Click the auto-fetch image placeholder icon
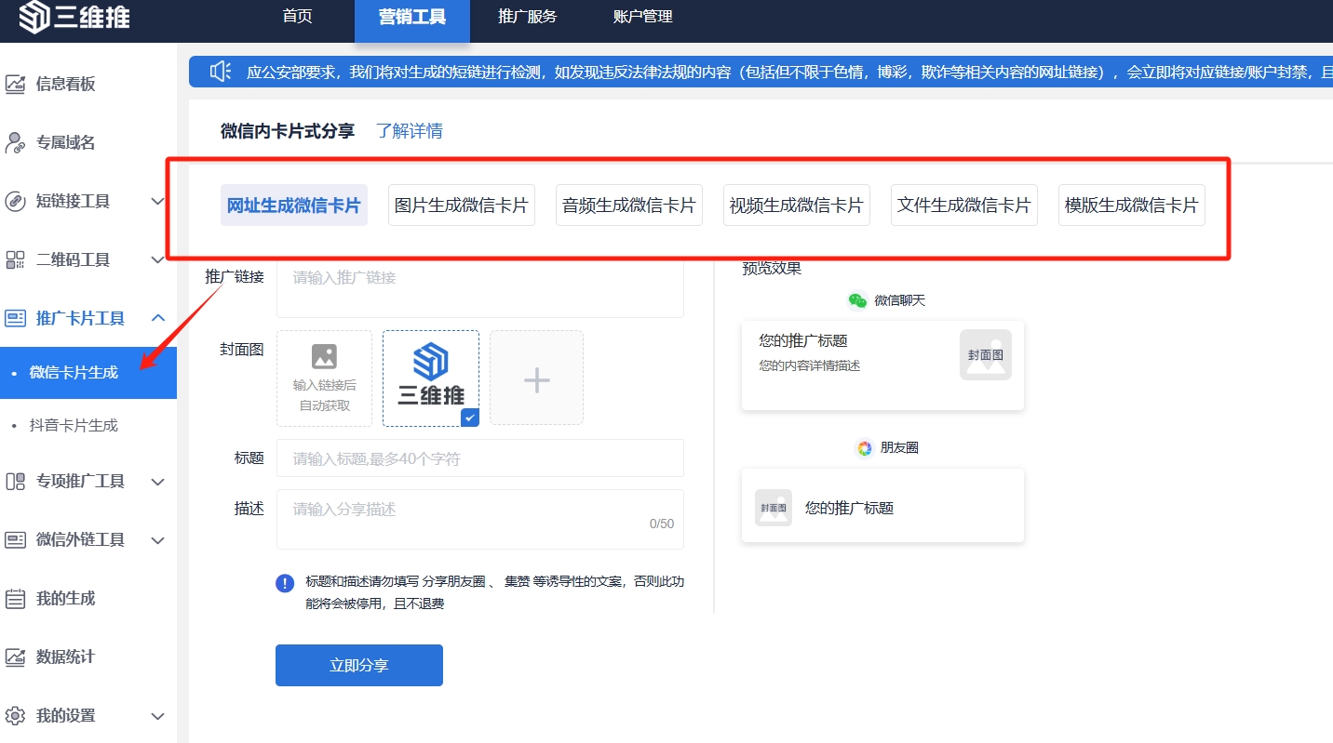 324,356
